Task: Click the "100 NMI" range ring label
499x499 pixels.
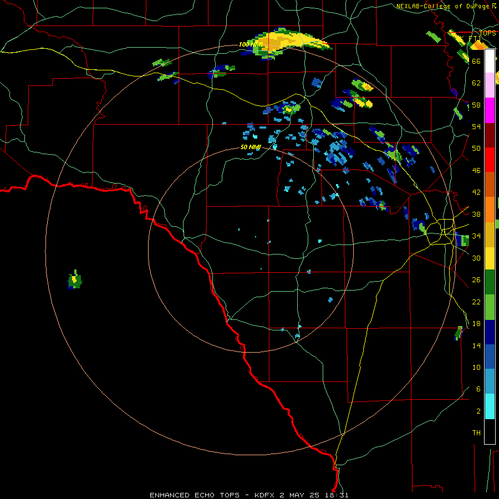Action: (x=251, y=44)
